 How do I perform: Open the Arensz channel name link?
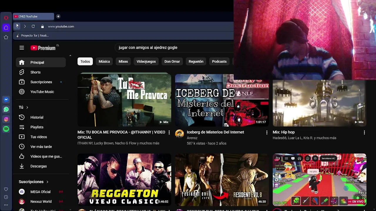(192, 138)
